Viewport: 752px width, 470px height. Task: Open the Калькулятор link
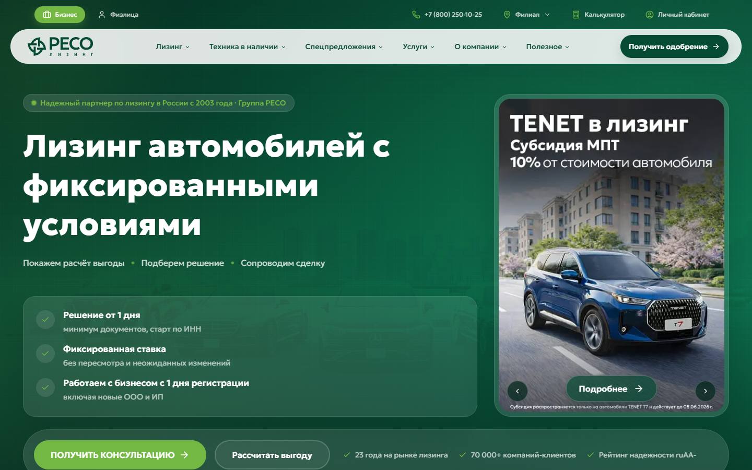coord(598,15)
